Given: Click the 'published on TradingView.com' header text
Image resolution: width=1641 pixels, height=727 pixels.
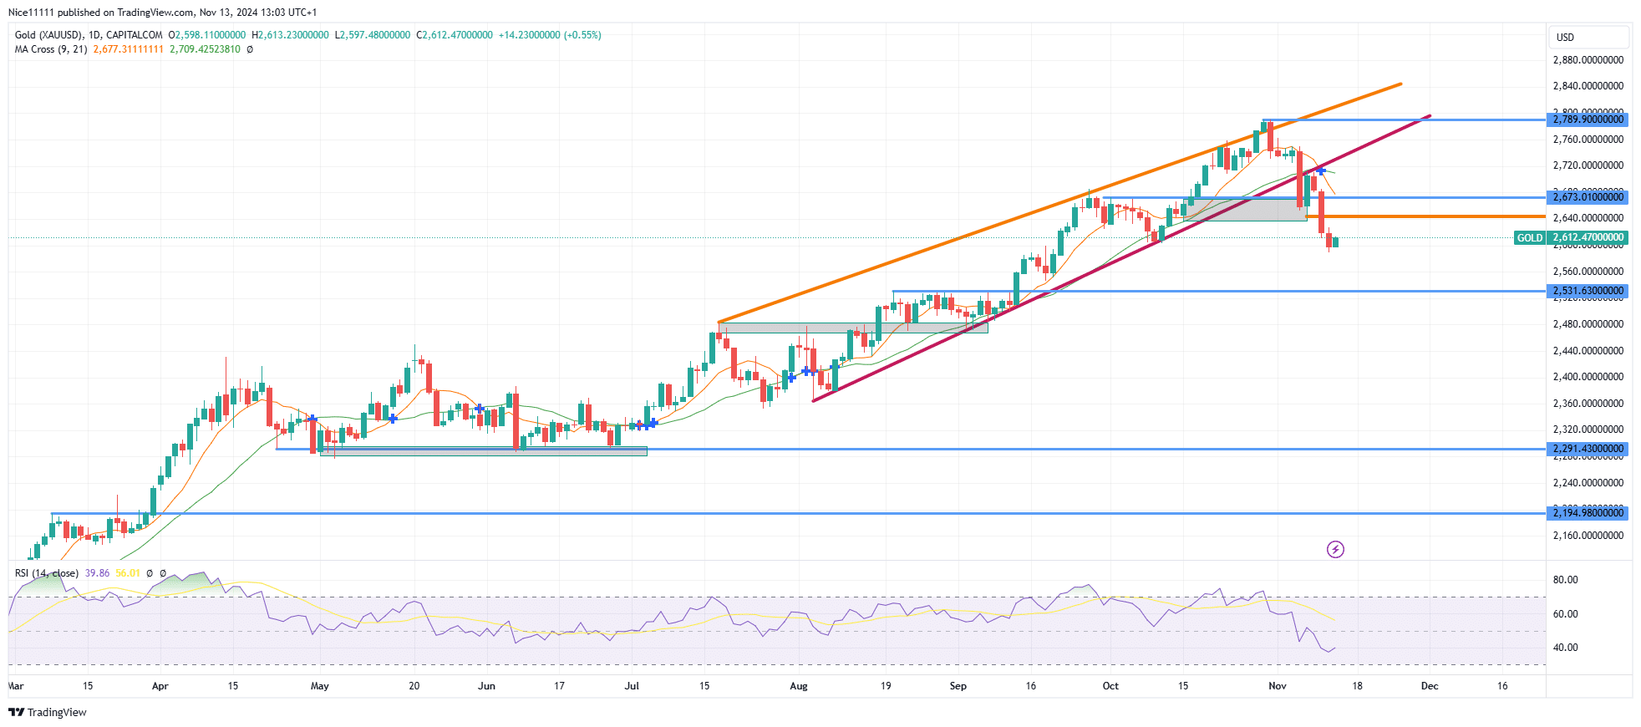Looking at the screenshot, I should click(x=126, y=13).
